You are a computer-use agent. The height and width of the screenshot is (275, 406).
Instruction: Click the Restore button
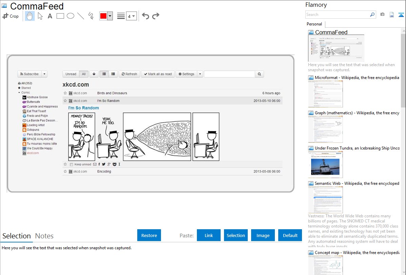point(149,235)
